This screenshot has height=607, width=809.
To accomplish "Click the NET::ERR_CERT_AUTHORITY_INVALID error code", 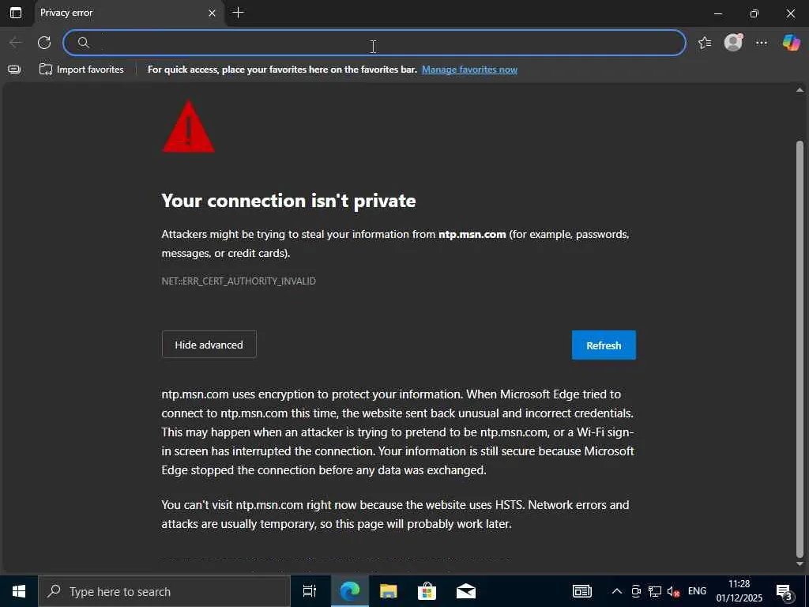I will pyautogui.click(x=239, y=281).
